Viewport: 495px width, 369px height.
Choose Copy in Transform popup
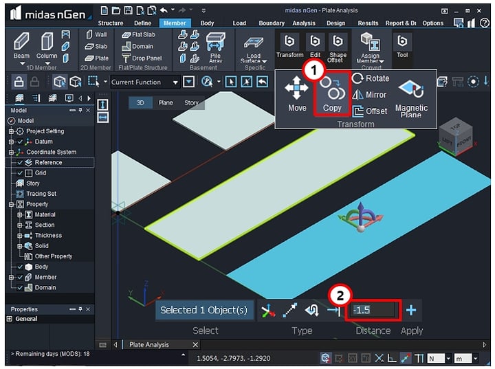point(332,93)
